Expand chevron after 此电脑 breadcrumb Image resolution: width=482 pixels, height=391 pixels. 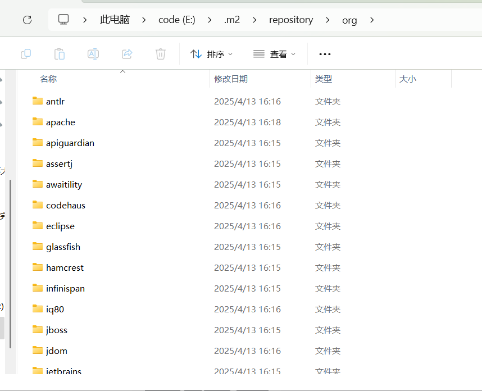[144, 20]
